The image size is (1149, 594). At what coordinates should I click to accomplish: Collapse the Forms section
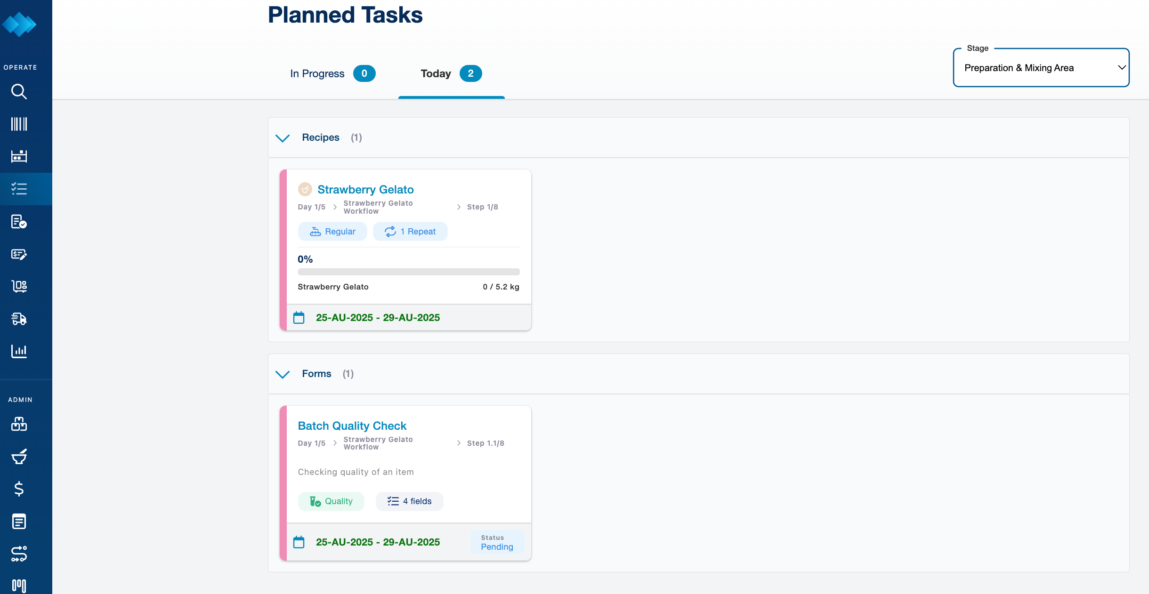pyautogui.click(x=283, y=374)
